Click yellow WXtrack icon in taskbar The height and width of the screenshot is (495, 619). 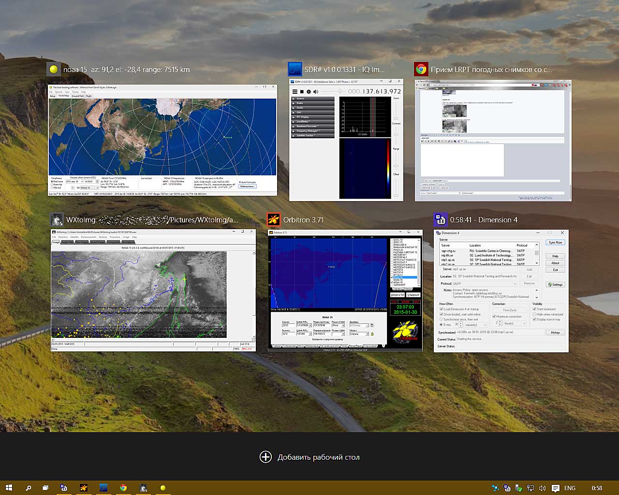pos(163,488)
